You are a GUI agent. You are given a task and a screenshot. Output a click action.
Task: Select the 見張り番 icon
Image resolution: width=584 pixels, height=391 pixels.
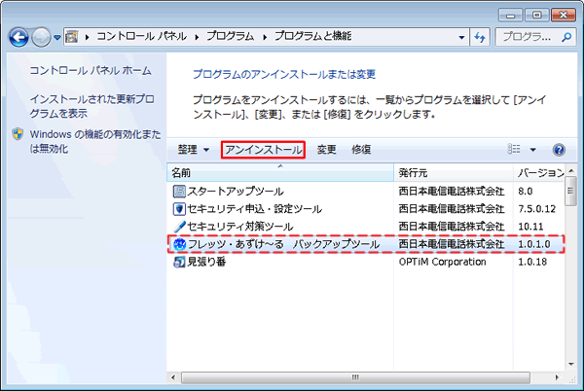point(179,262)
